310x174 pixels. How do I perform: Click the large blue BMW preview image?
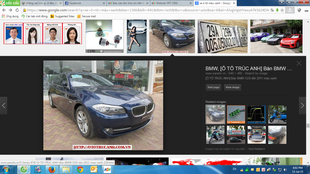pos(103,105)
